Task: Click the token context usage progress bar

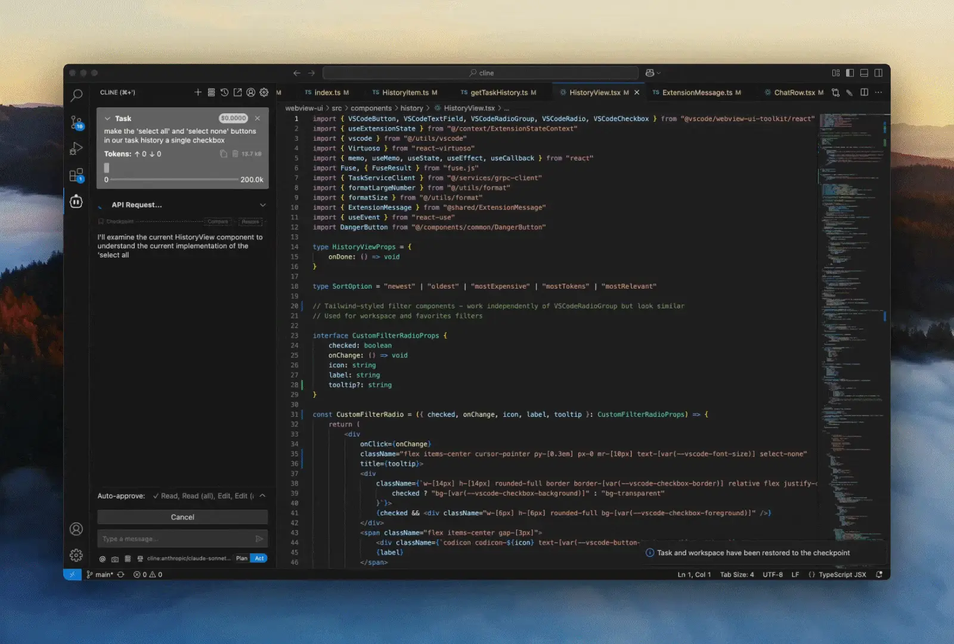Action: (174, 179)
